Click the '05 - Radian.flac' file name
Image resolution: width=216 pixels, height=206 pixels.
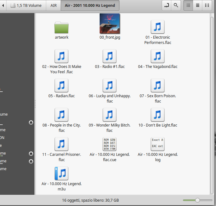[x=61, y=96]
